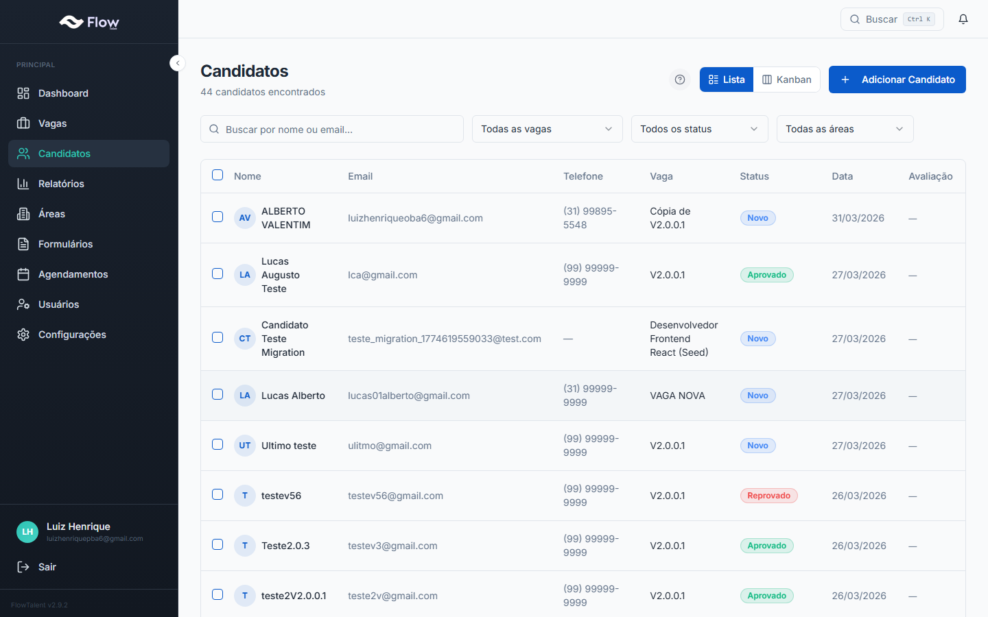Image resolution: width=988 pixels, height=617 pixels.
Task: Select the checkbox for testev56 row
Action: (217, 494)
